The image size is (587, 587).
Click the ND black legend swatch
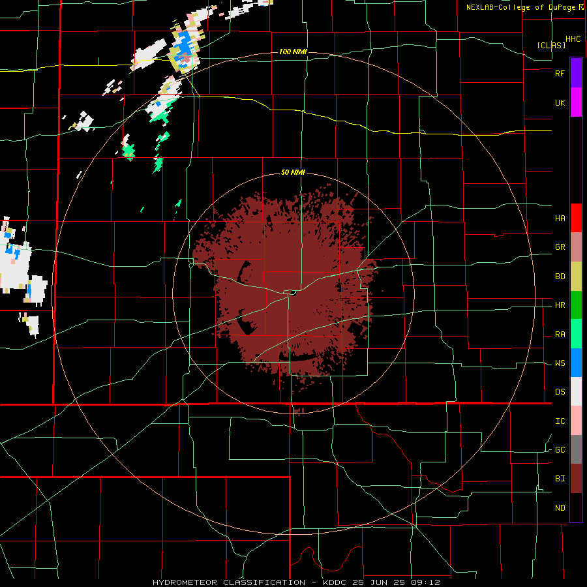point(576,507)
